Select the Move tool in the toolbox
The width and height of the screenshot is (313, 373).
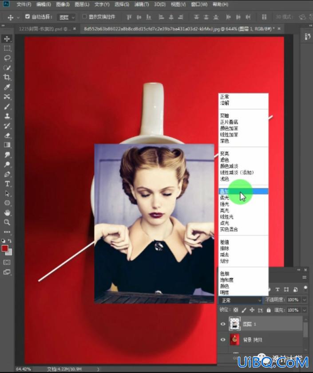tap(7, 39)
